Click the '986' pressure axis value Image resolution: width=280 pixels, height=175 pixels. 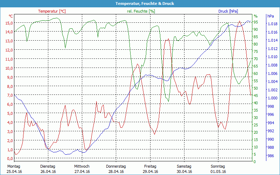point(271,156)
